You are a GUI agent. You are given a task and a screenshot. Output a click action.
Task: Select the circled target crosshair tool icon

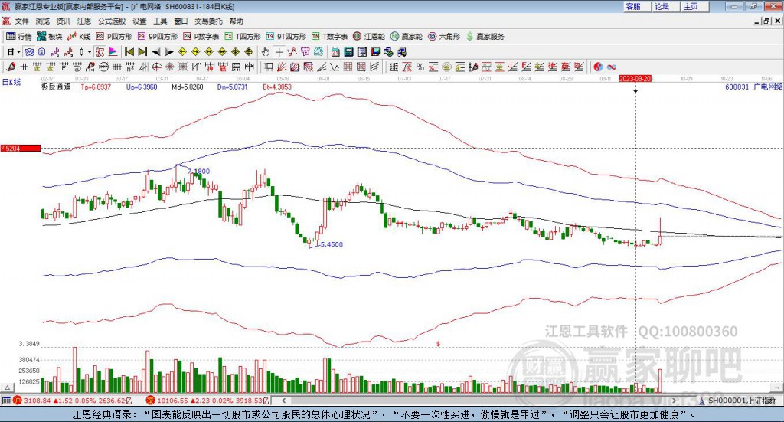[156, 67]
